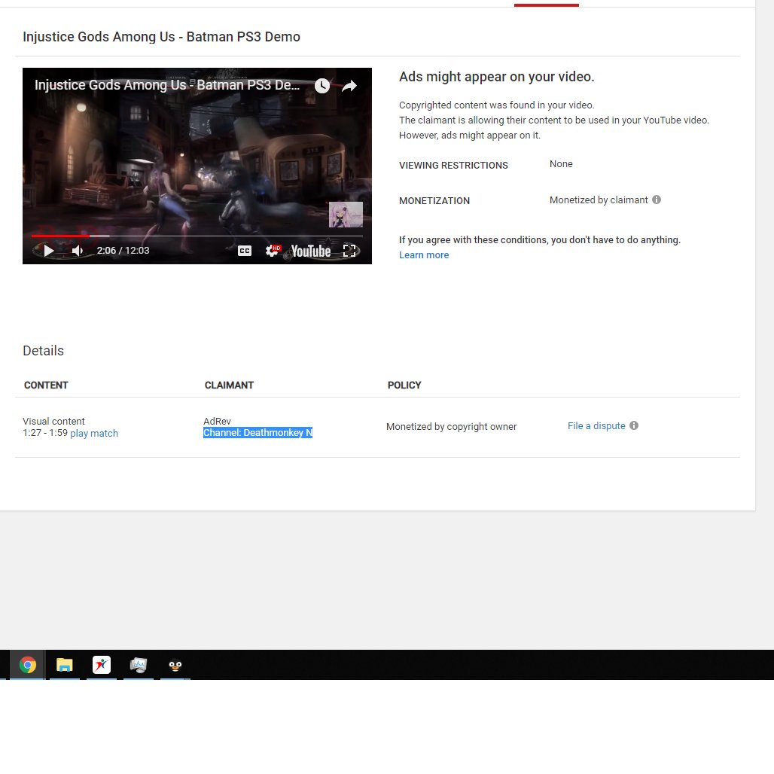Select the Channel: Deathmonkey claimant text
The width and height of the screenshot is (774, 774).
(x=257, y=432)
